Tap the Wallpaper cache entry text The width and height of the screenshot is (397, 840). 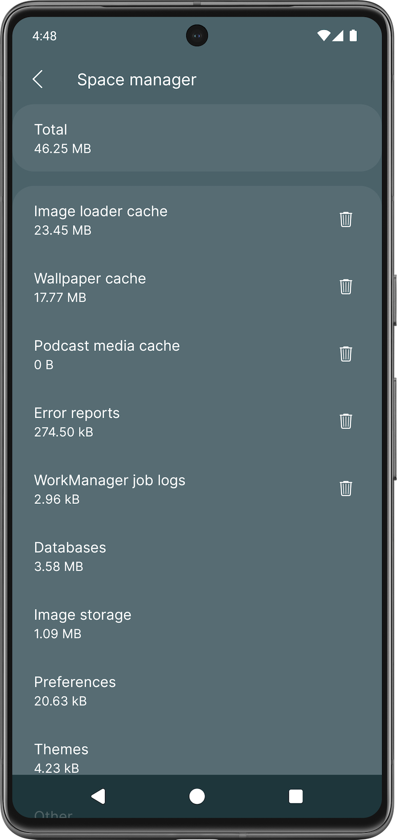point(90,279)
